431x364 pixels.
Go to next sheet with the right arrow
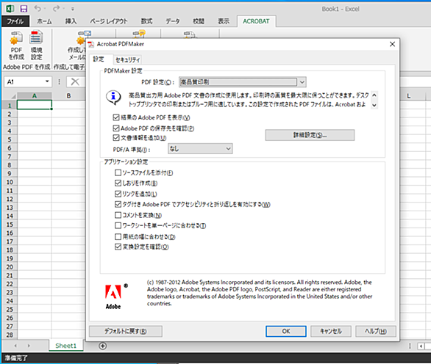click(x=29, y=346)
